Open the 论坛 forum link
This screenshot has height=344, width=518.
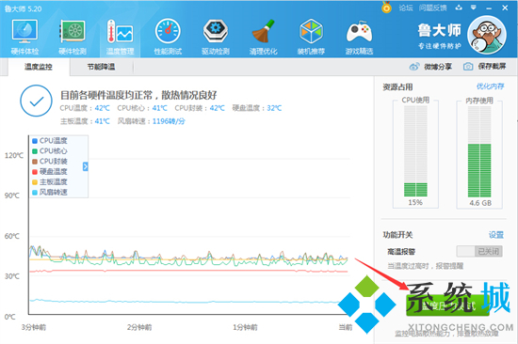point(406,8)
